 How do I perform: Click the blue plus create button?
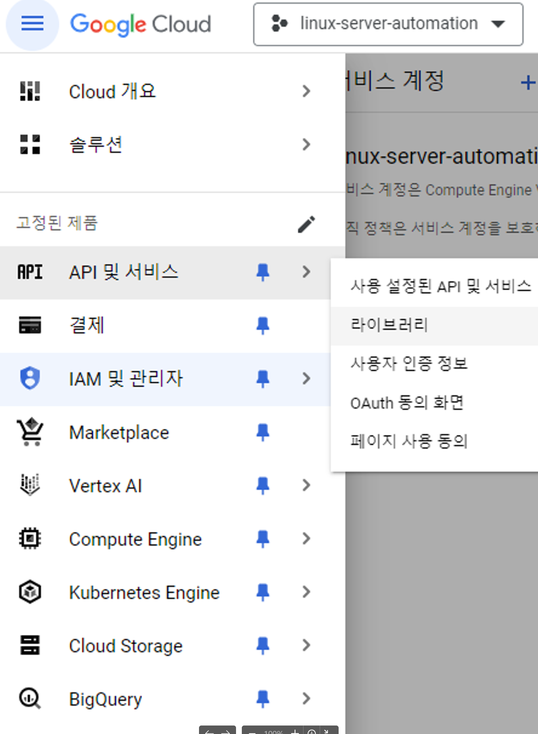528,83
